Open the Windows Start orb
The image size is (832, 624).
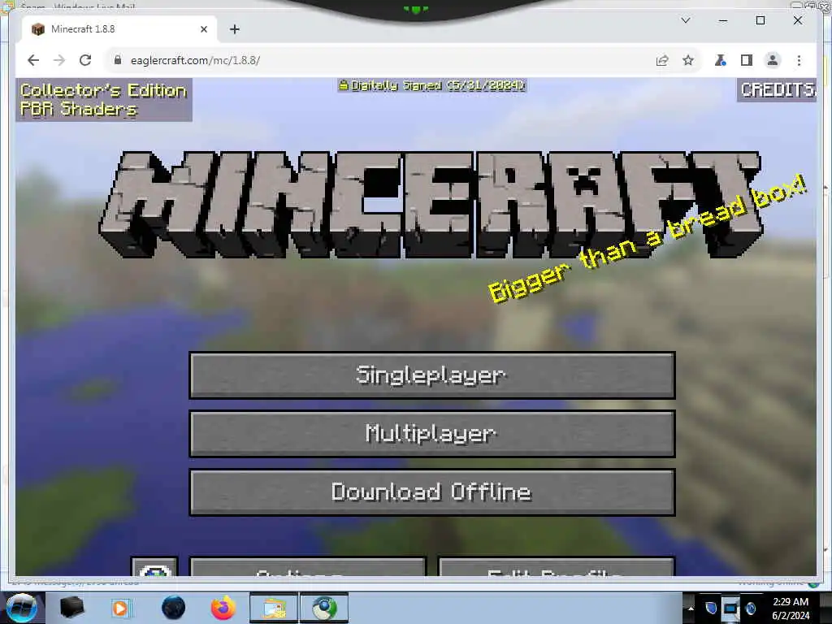(20, 608)
